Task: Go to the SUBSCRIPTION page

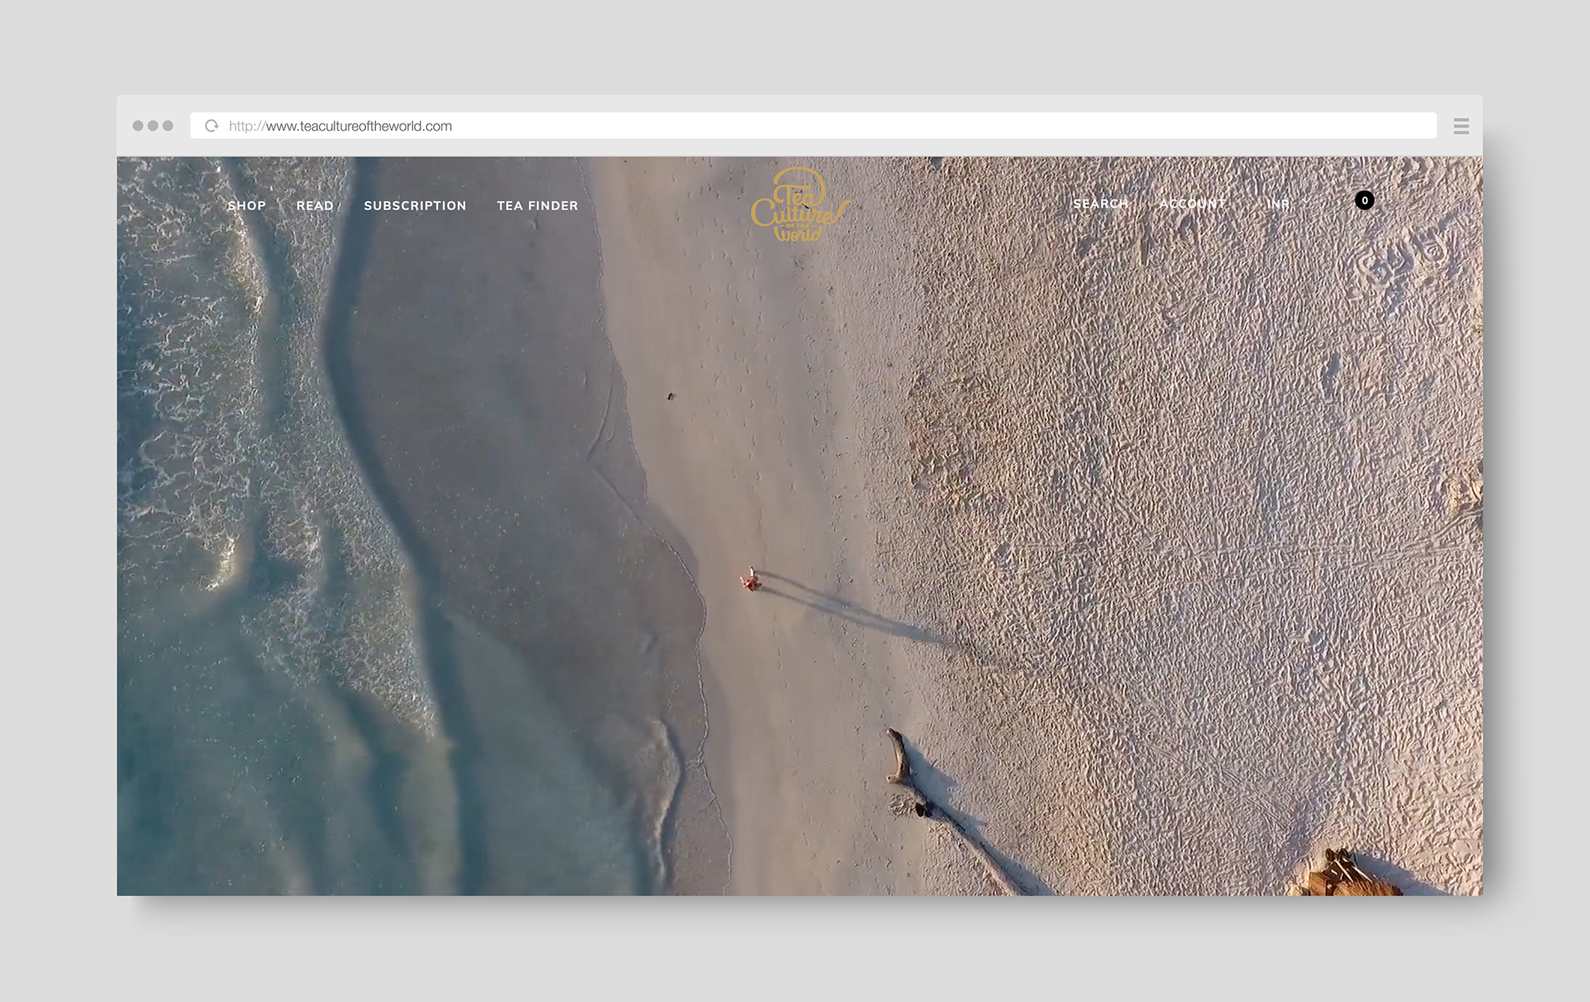Action: [x=415, y=205]
